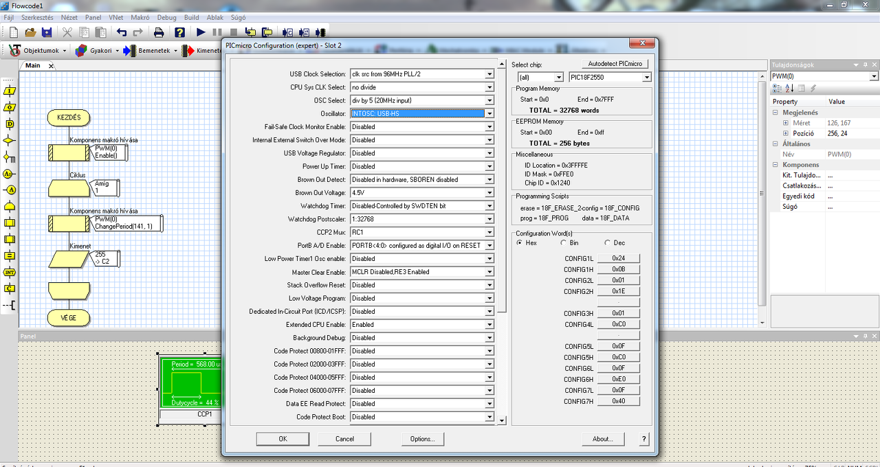Open the OSC Select dropdown
The height and width of the screenshot is (467, 880).
coord(489,100)
